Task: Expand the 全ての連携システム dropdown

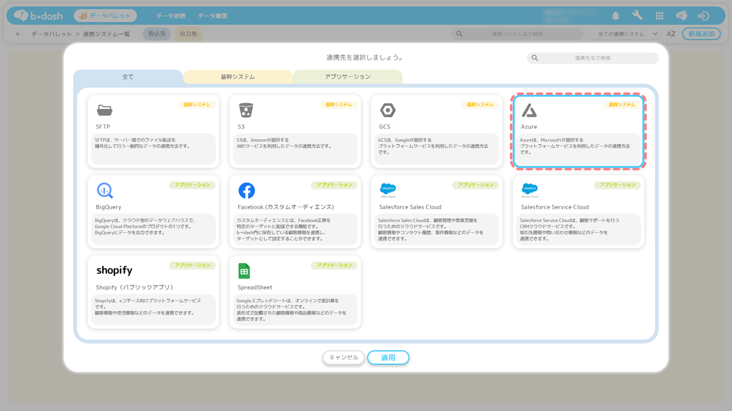Action: pos(626,34)
